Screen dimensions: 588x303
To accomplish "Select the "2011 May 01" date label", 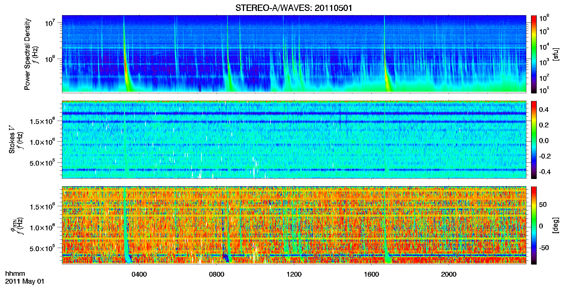I will pyautogui.click(x=25, y=281).
